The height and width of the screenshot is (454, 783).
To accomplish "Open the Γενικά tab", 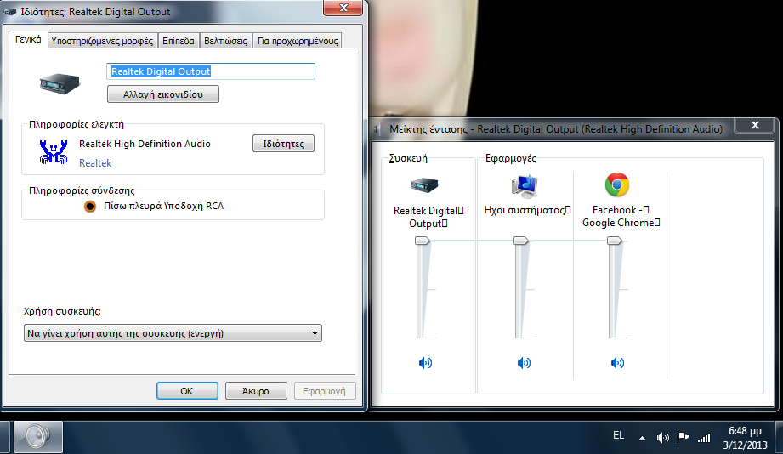I will point(28,39).
